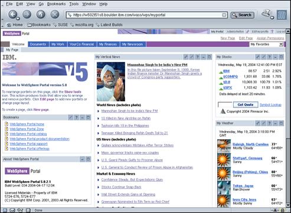Viewport: 291px width, 213px height.
Task: Click the Mozilla throbber logo icon
Action: tap(282, 15)
